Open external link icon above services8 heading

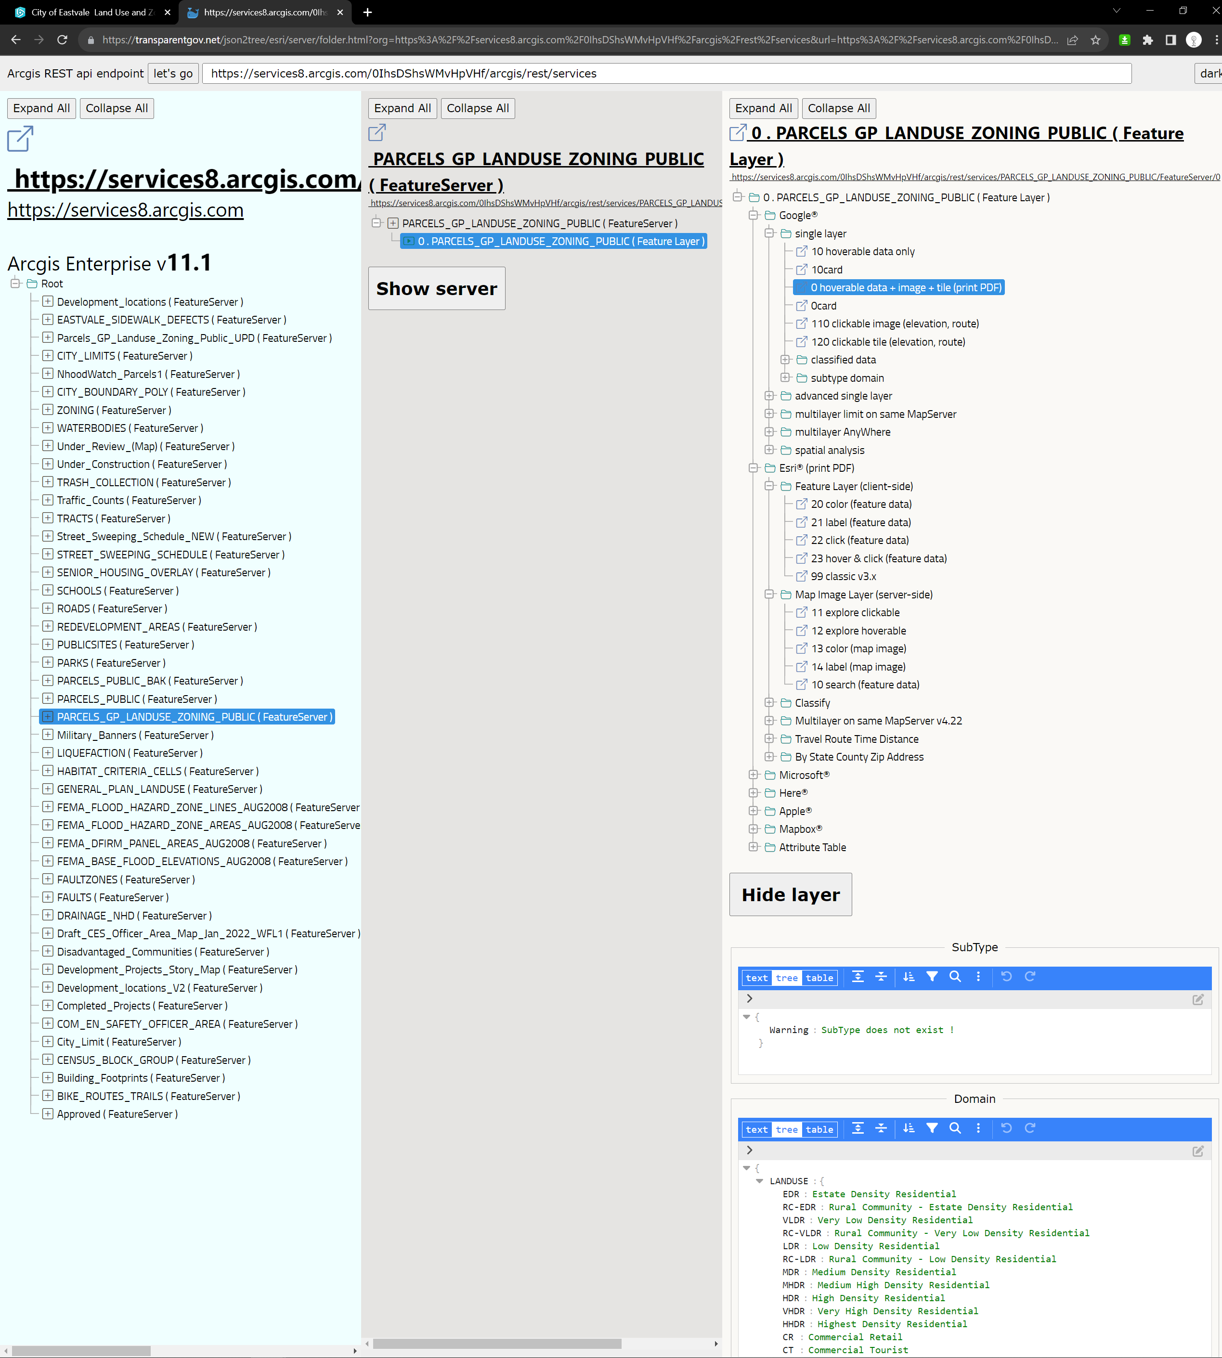pos(20,139)
